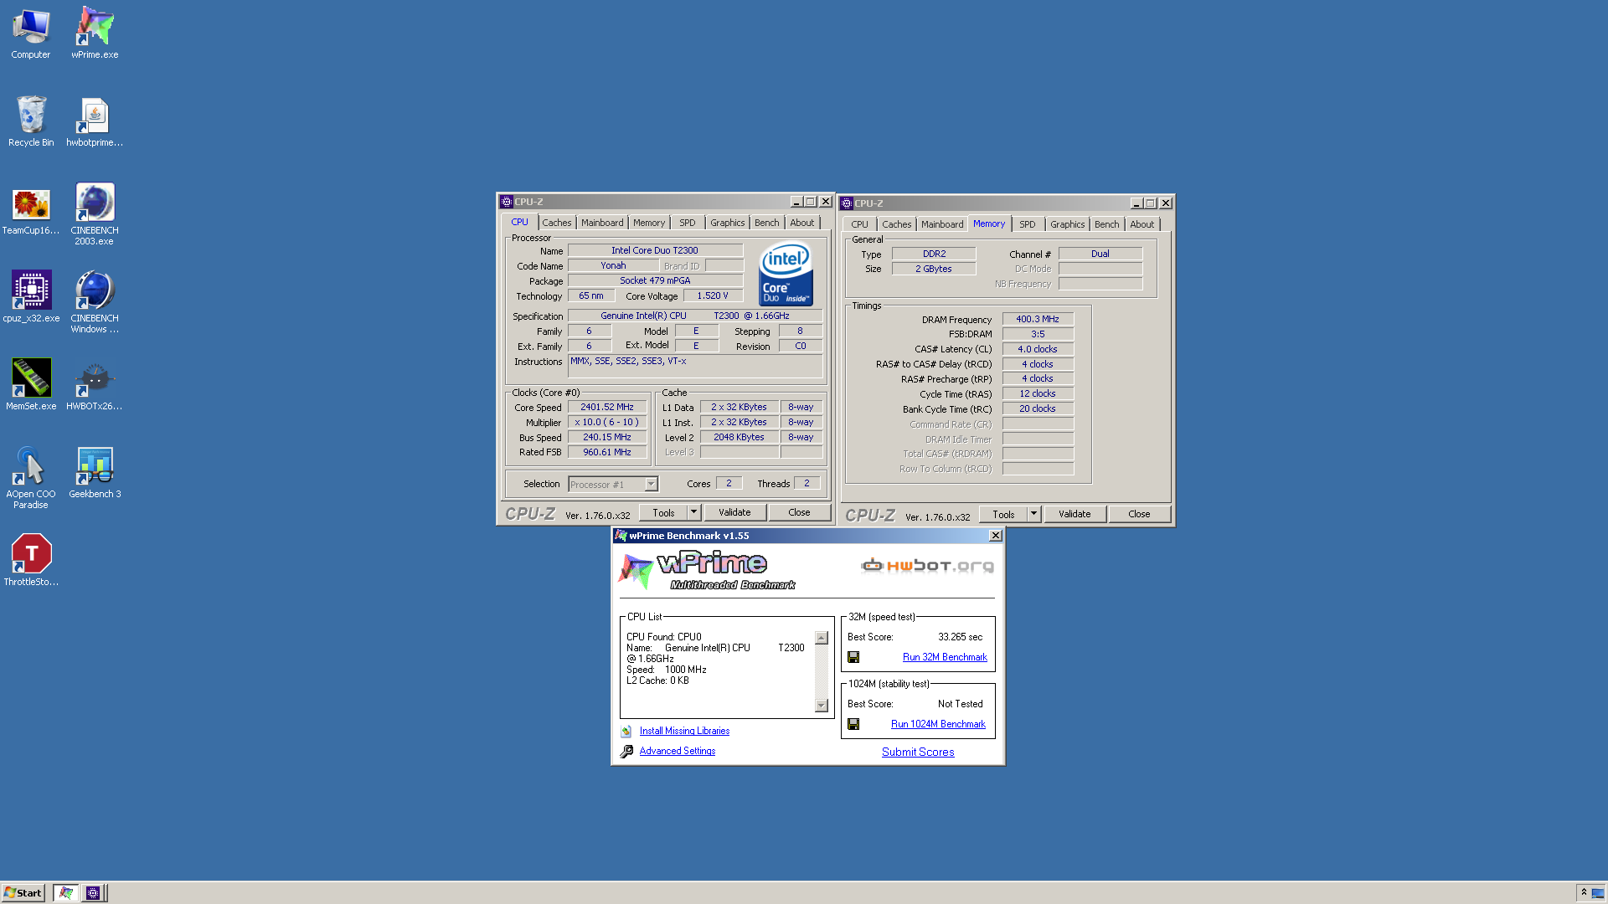Click the hwbot.org logo in wPrime

927,566
